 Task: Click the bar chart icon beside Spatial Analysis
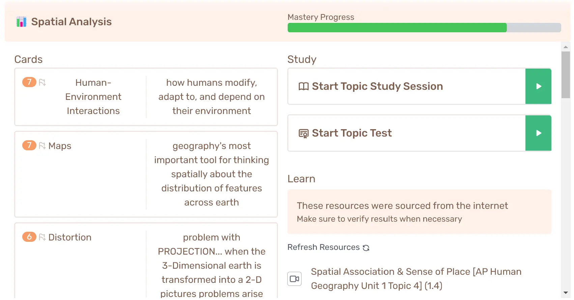click(21, 22)
